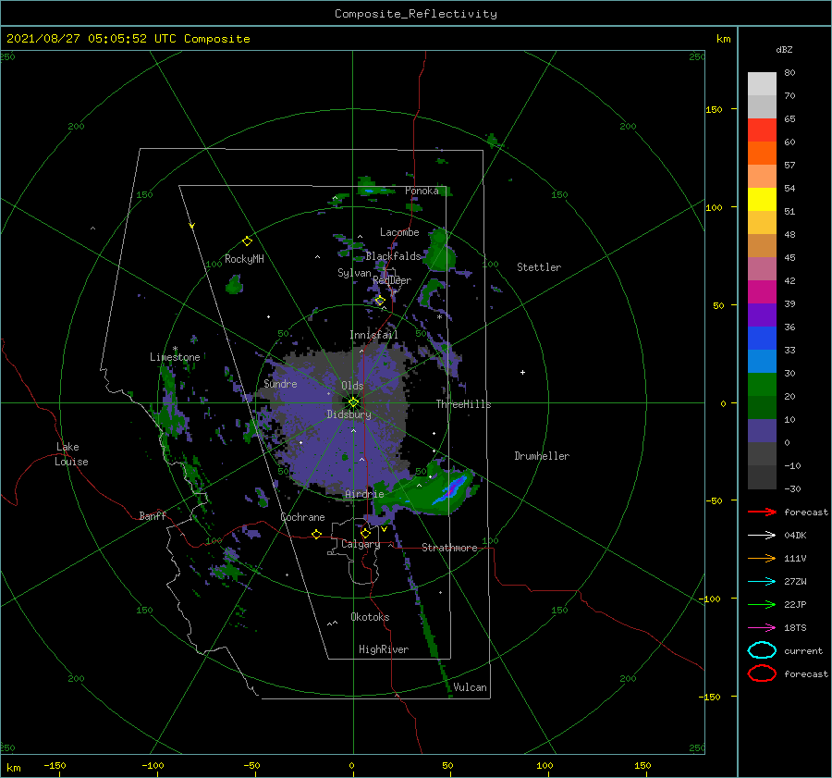Click the purple 10 dBZ color swatch
Viewport: 832px width, 778px height.
point(762,431)
